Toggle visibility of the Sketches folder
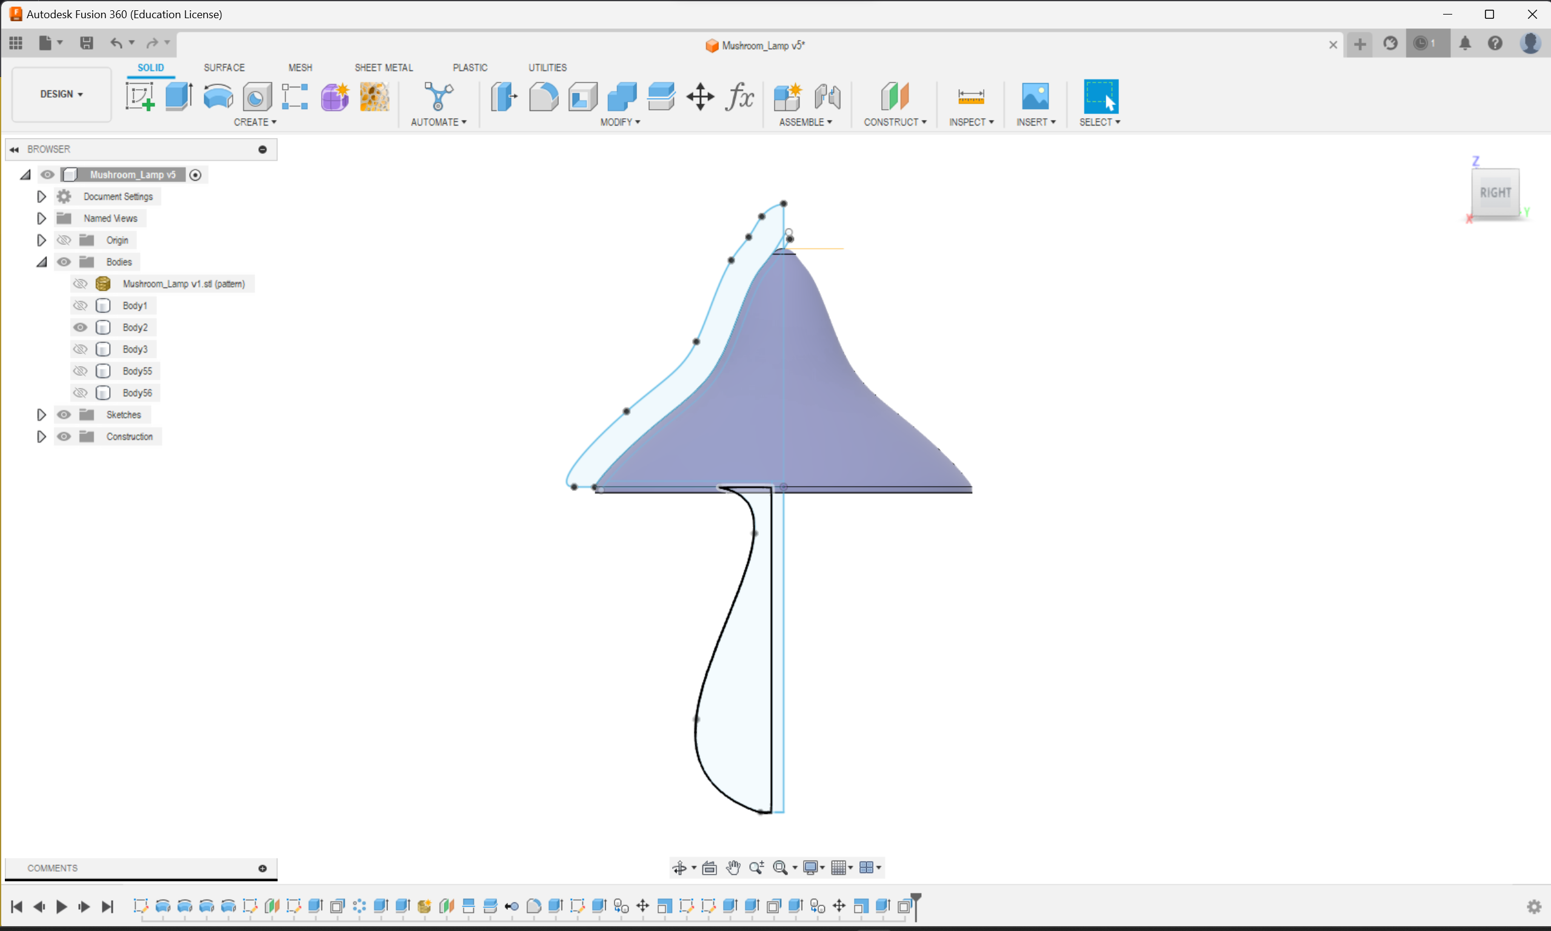 (64, 415)
